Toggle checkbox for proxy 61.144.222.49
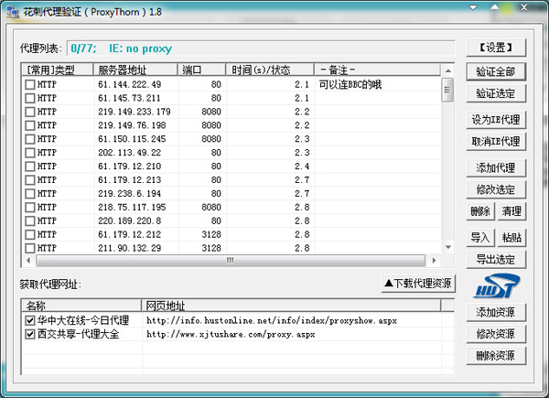 (x=29, y=85)
